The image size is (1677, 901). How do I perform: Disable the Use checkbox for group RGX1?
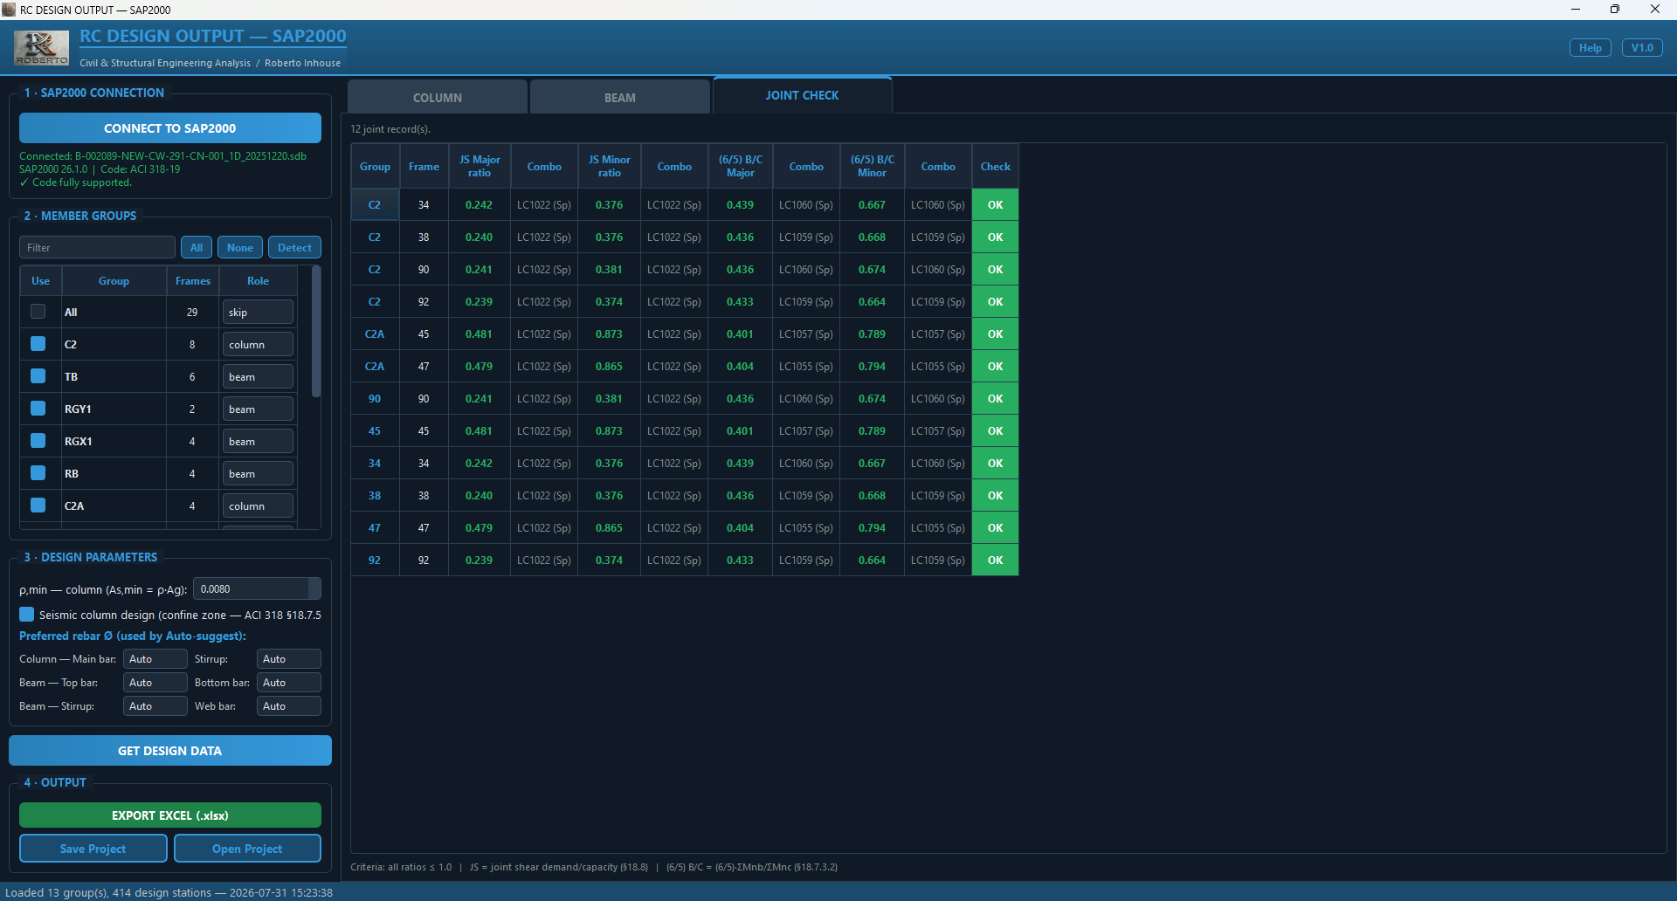[x=38, y=441]
